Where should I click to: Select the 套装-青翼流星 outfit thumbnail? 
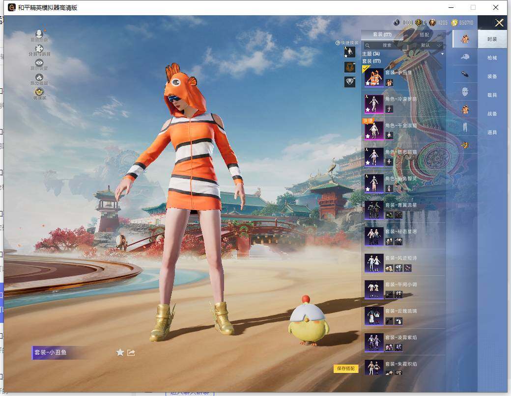[374, 210]
